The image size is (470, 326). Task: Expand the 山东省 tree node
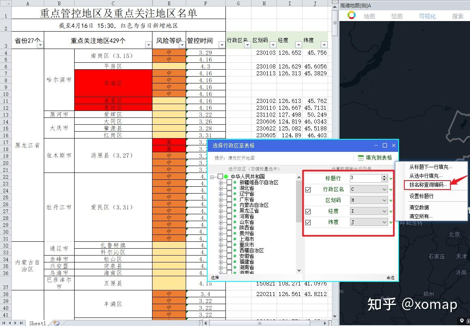click(x=221, y=222)
